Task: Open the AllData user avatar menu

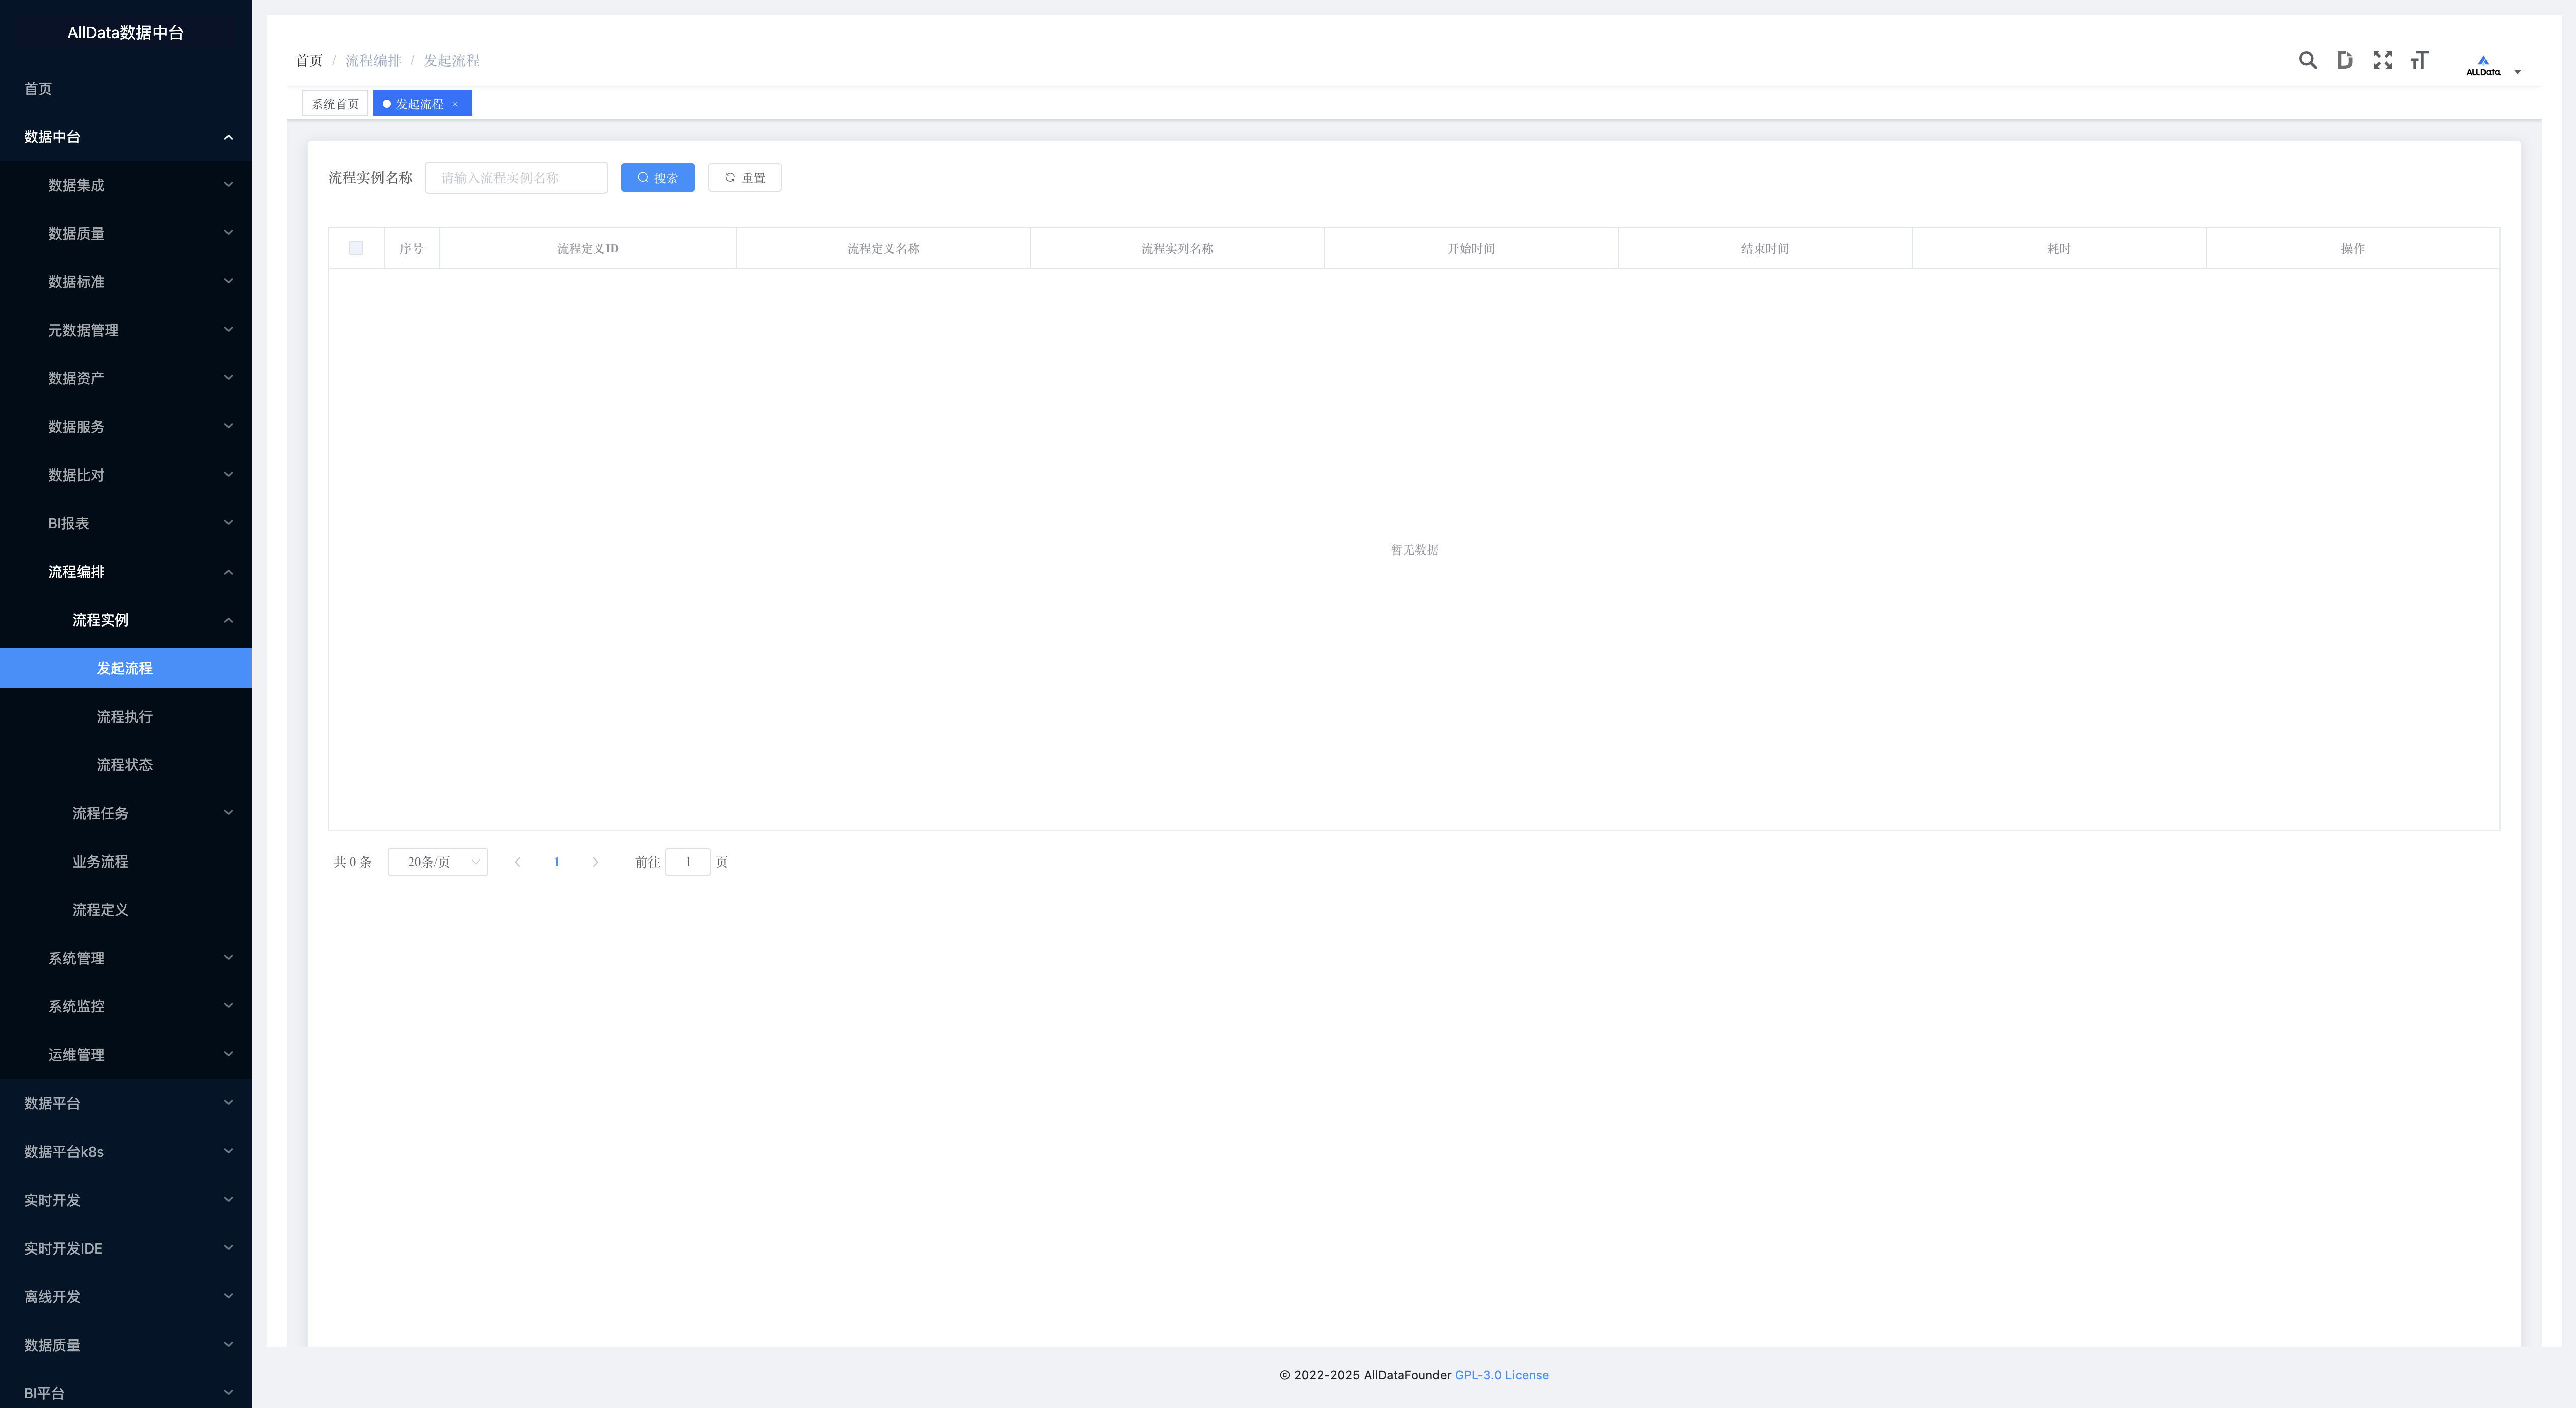Action: (x=2492, y=66)
